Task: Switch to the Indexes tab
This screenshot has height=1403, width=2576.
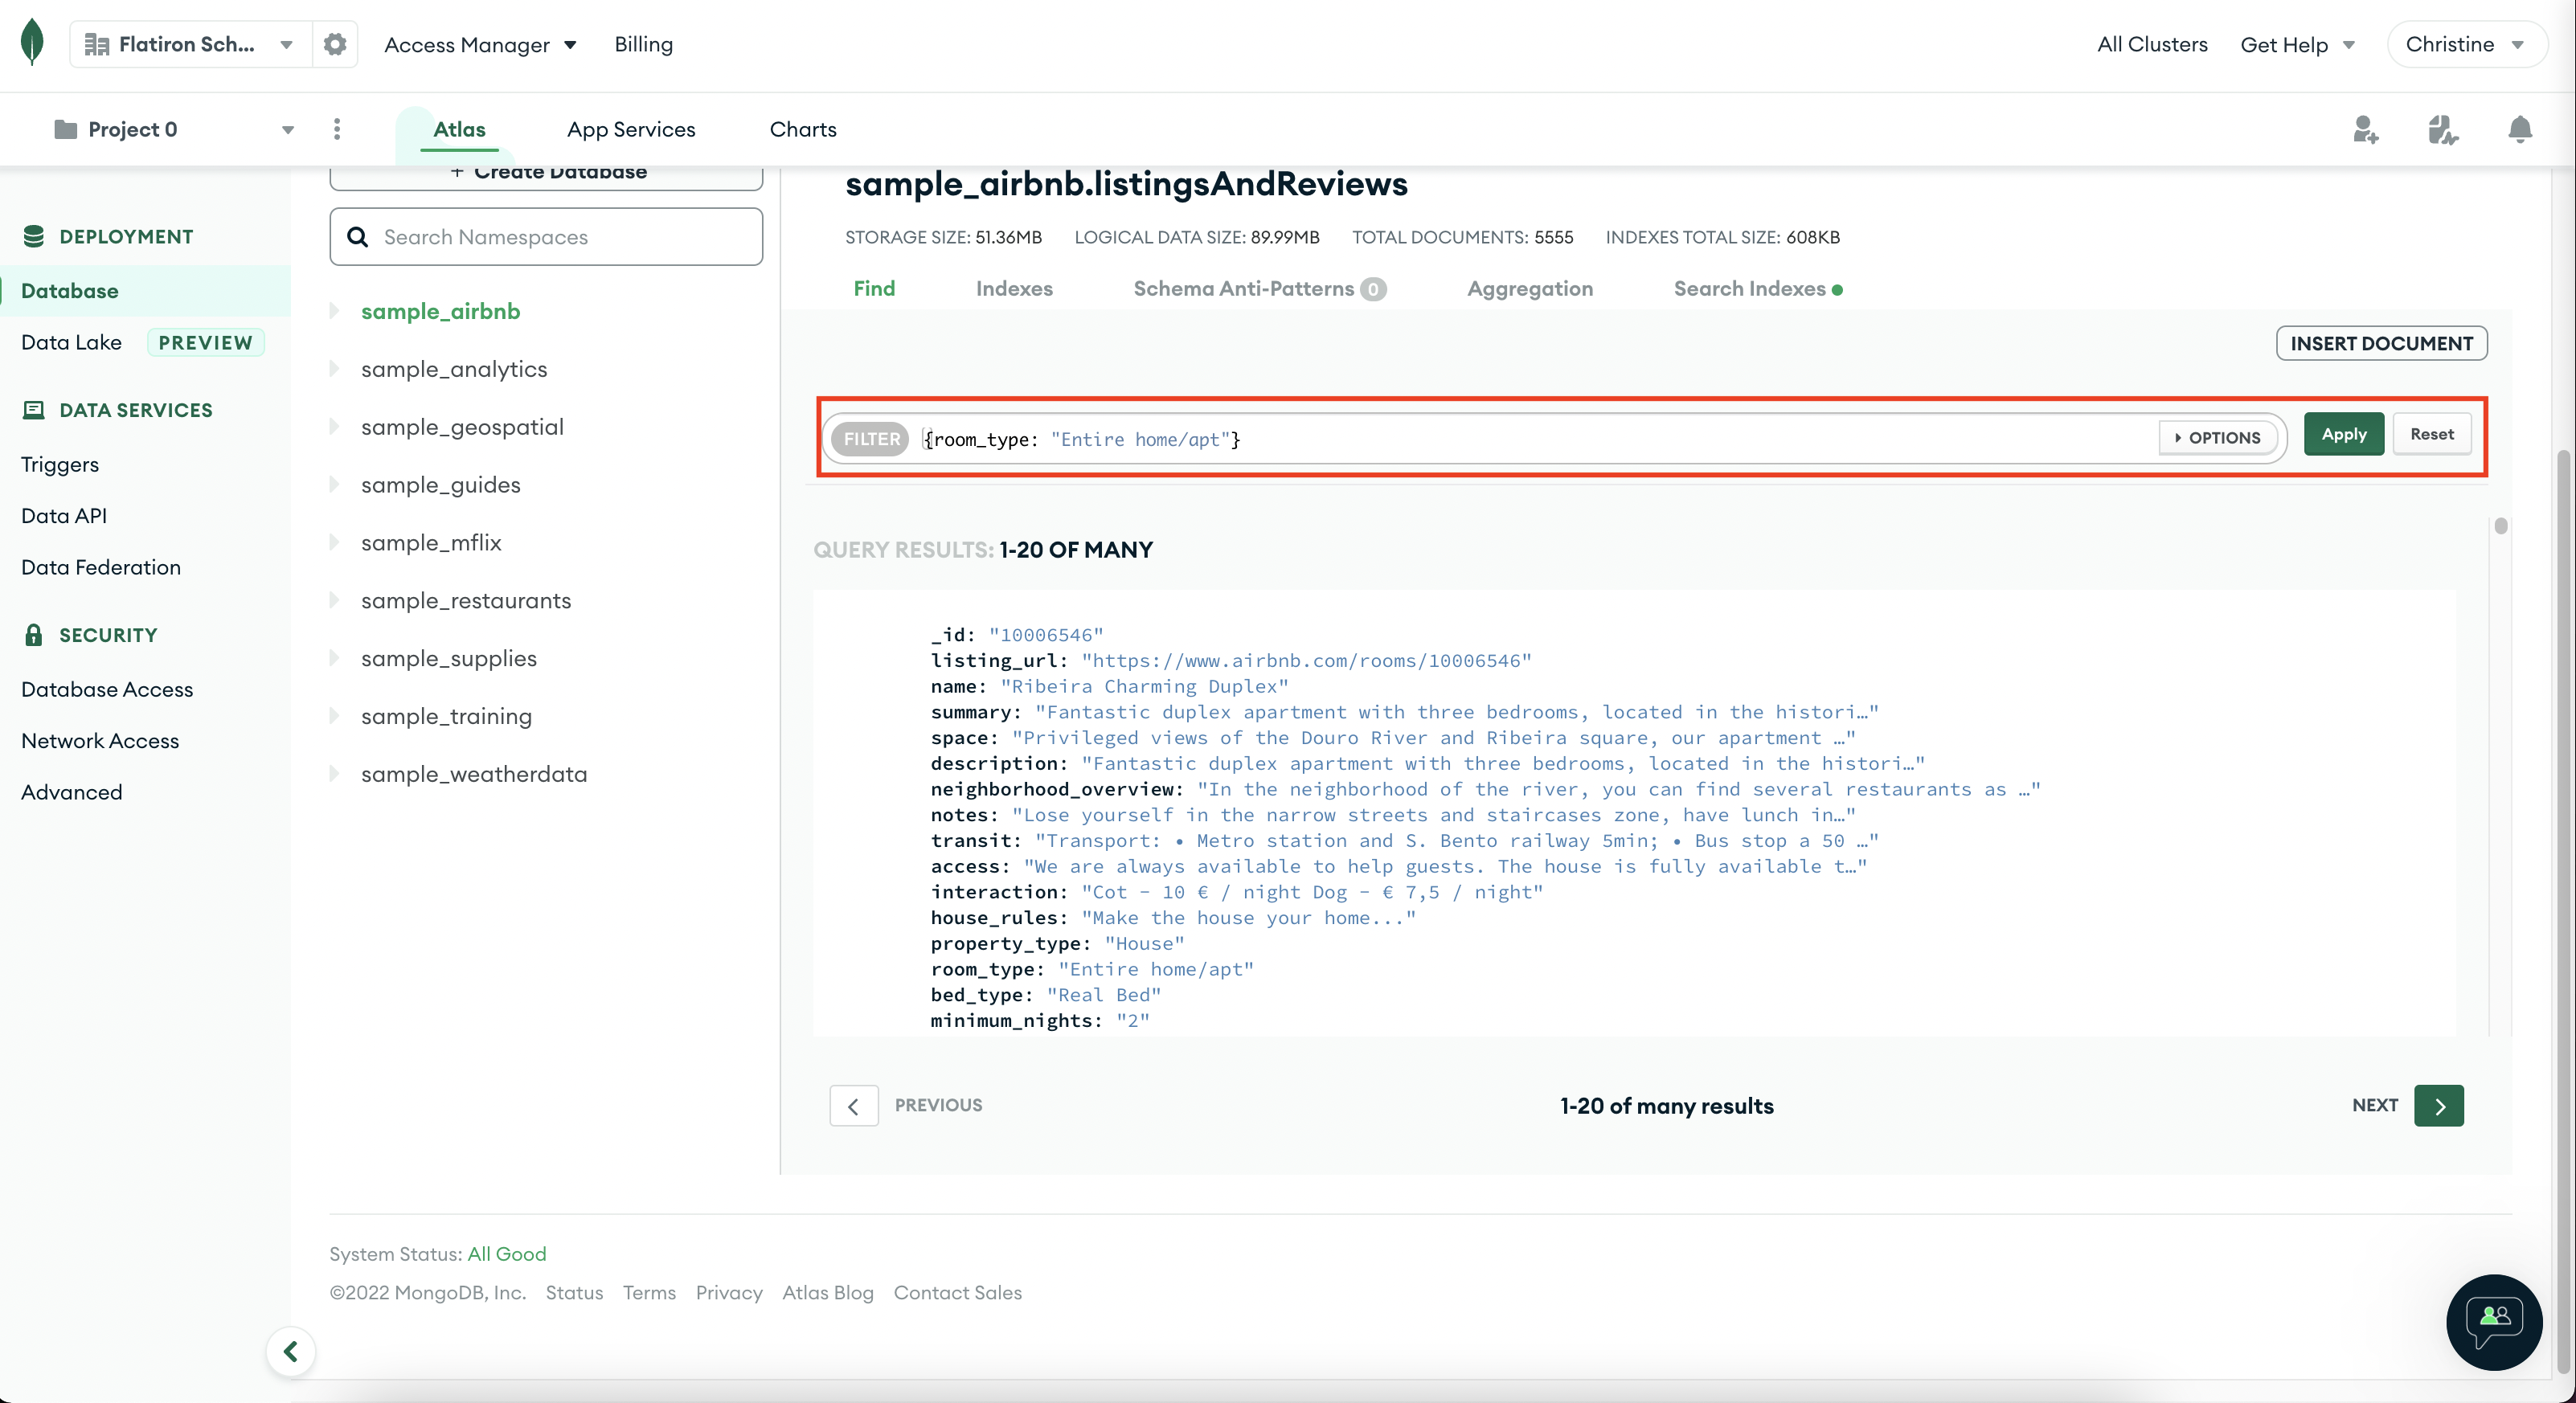Action: [x=1014, y=289]
